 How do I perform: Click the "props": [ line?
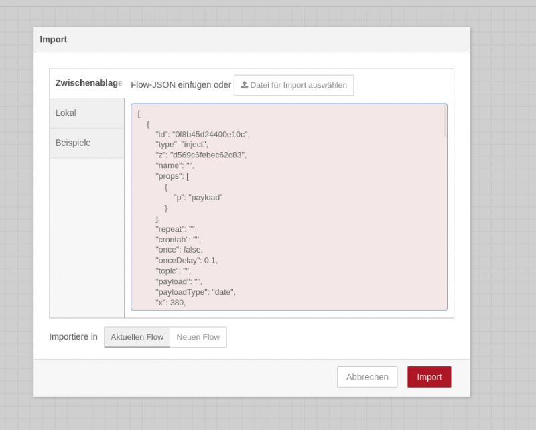pyautogui.click(x=172, y=176)
